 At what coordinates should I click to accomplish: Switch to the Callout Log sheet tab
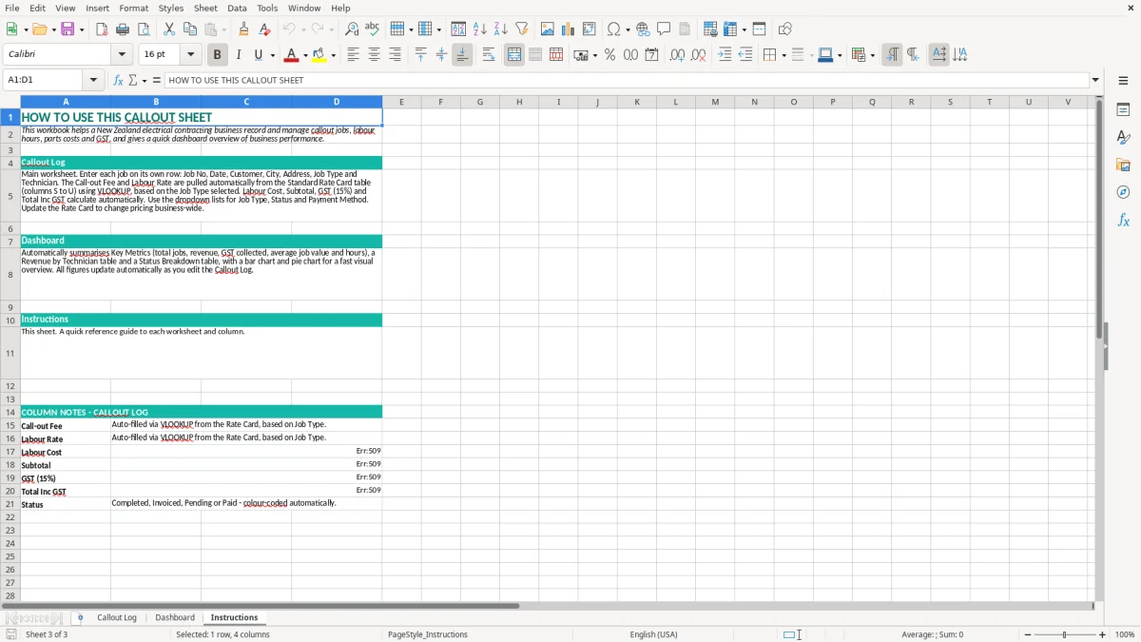coord(117,617)
